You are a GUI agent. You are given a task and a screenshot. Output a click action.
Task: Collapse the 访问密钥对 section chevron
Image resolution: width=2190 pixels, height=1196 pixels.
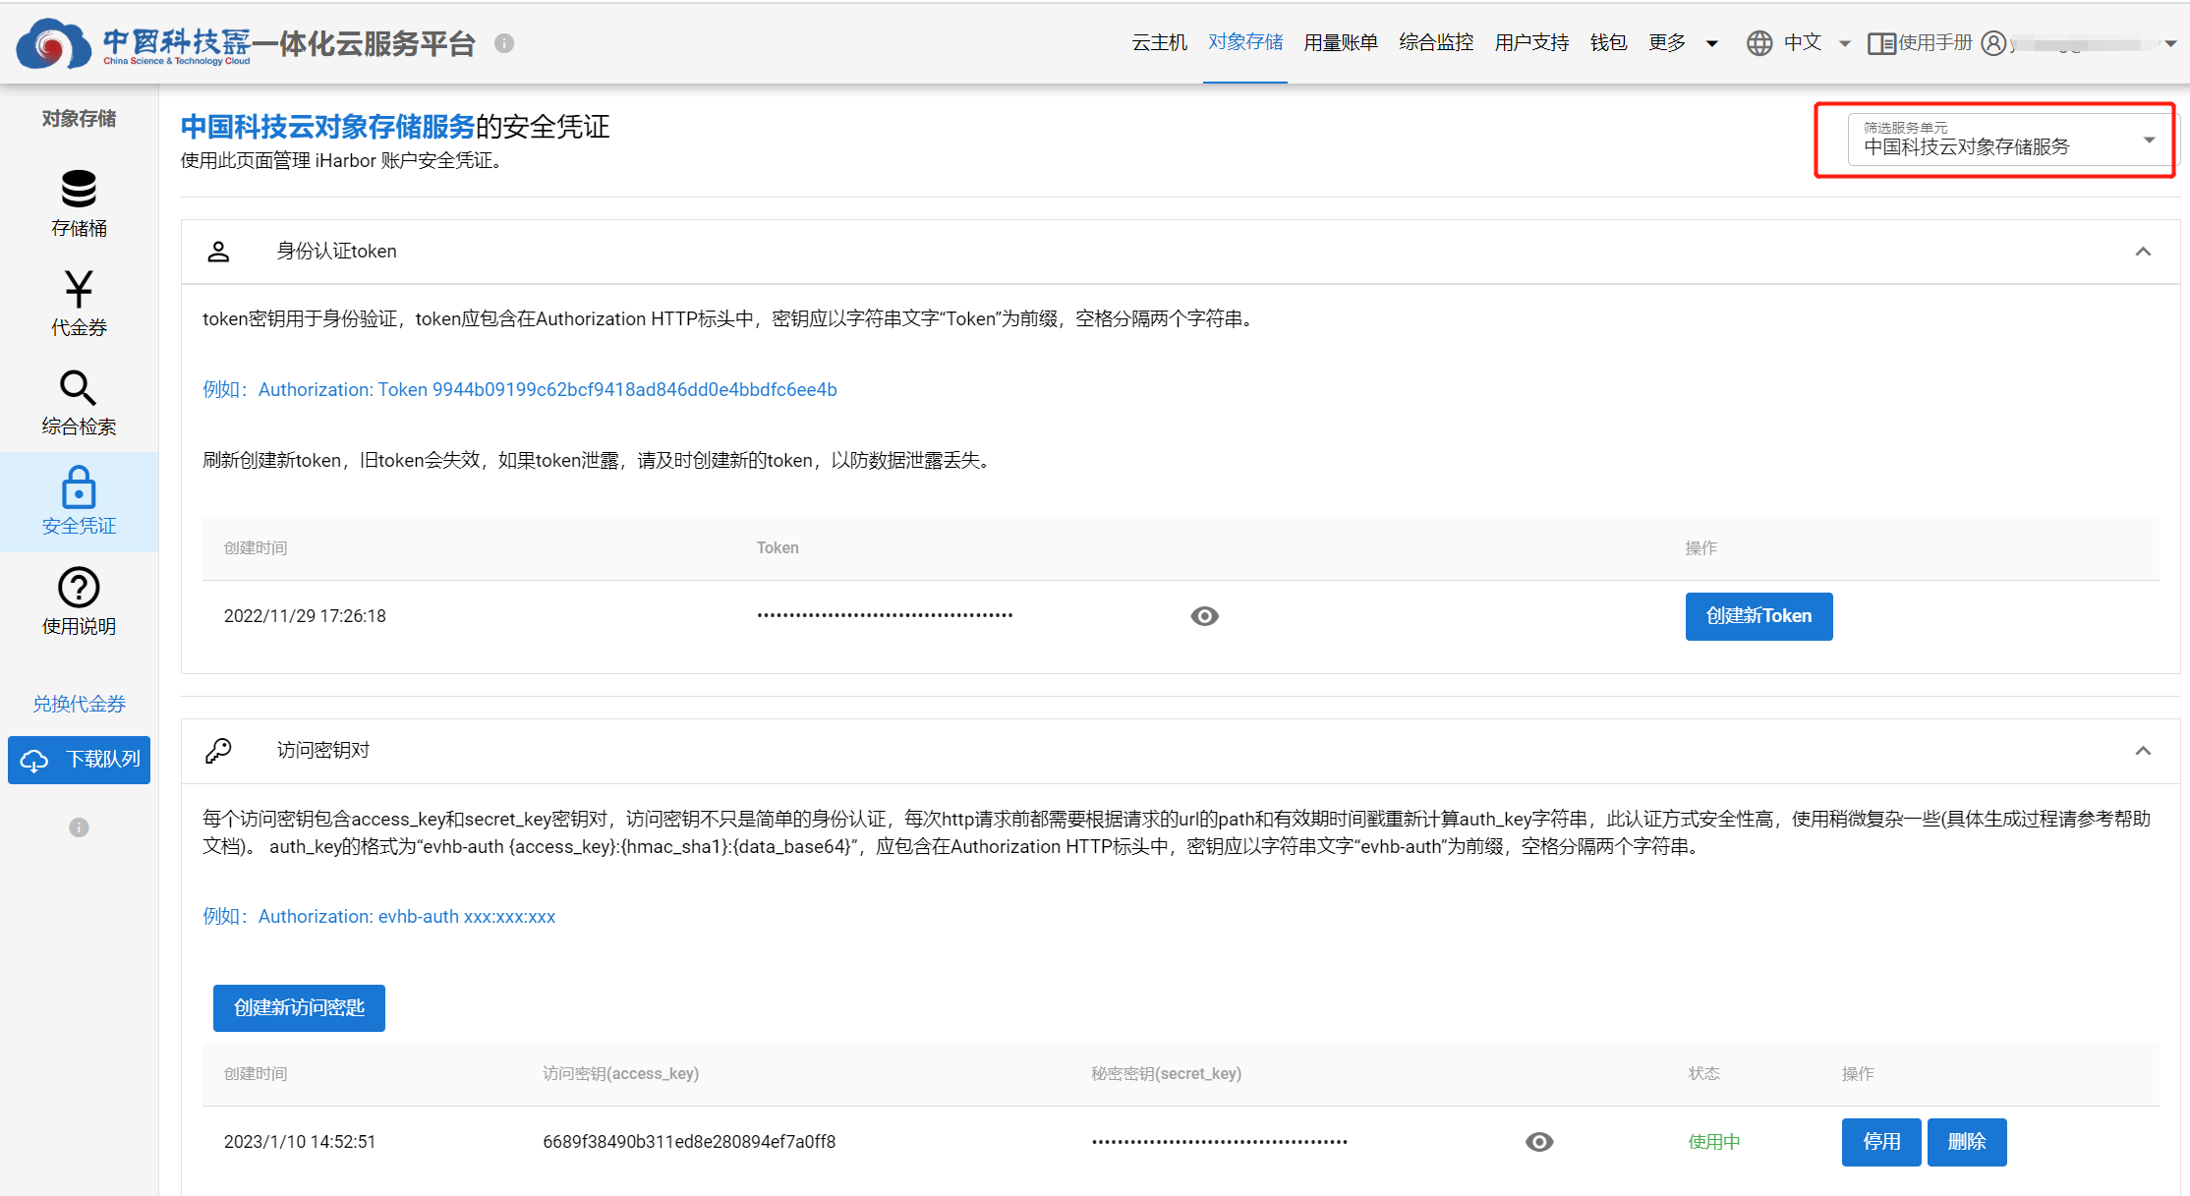coord(2143,751)
